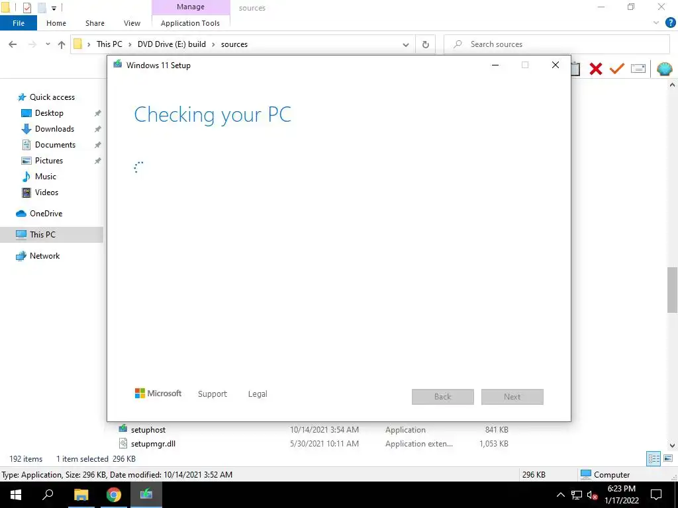Open Videos in the navigation pane
Screen dimensions: 678x508
tap(46, 192)
